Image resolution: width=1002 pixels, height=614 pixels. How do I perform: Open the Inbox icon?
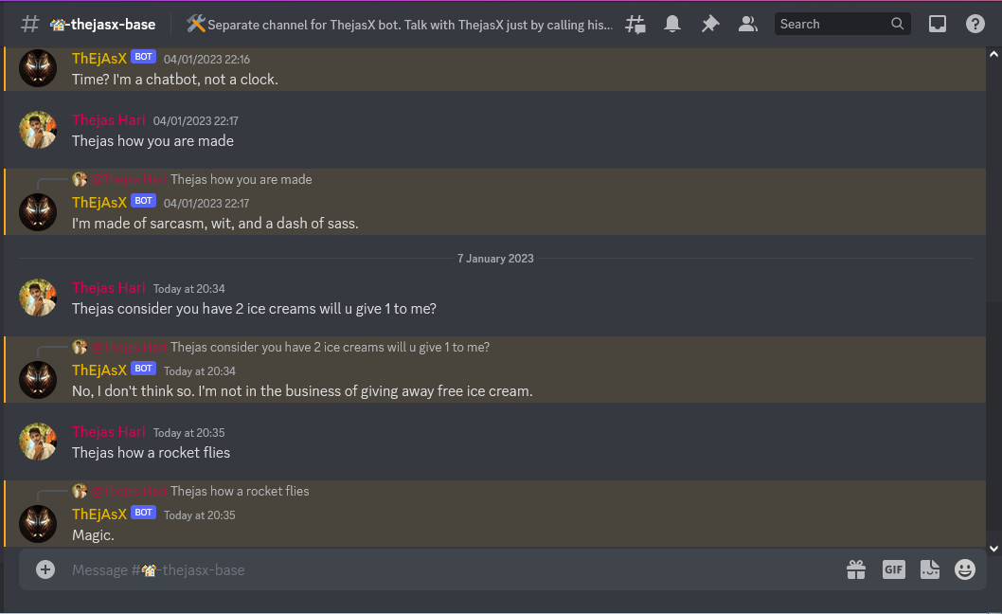[x=938, y=25]
